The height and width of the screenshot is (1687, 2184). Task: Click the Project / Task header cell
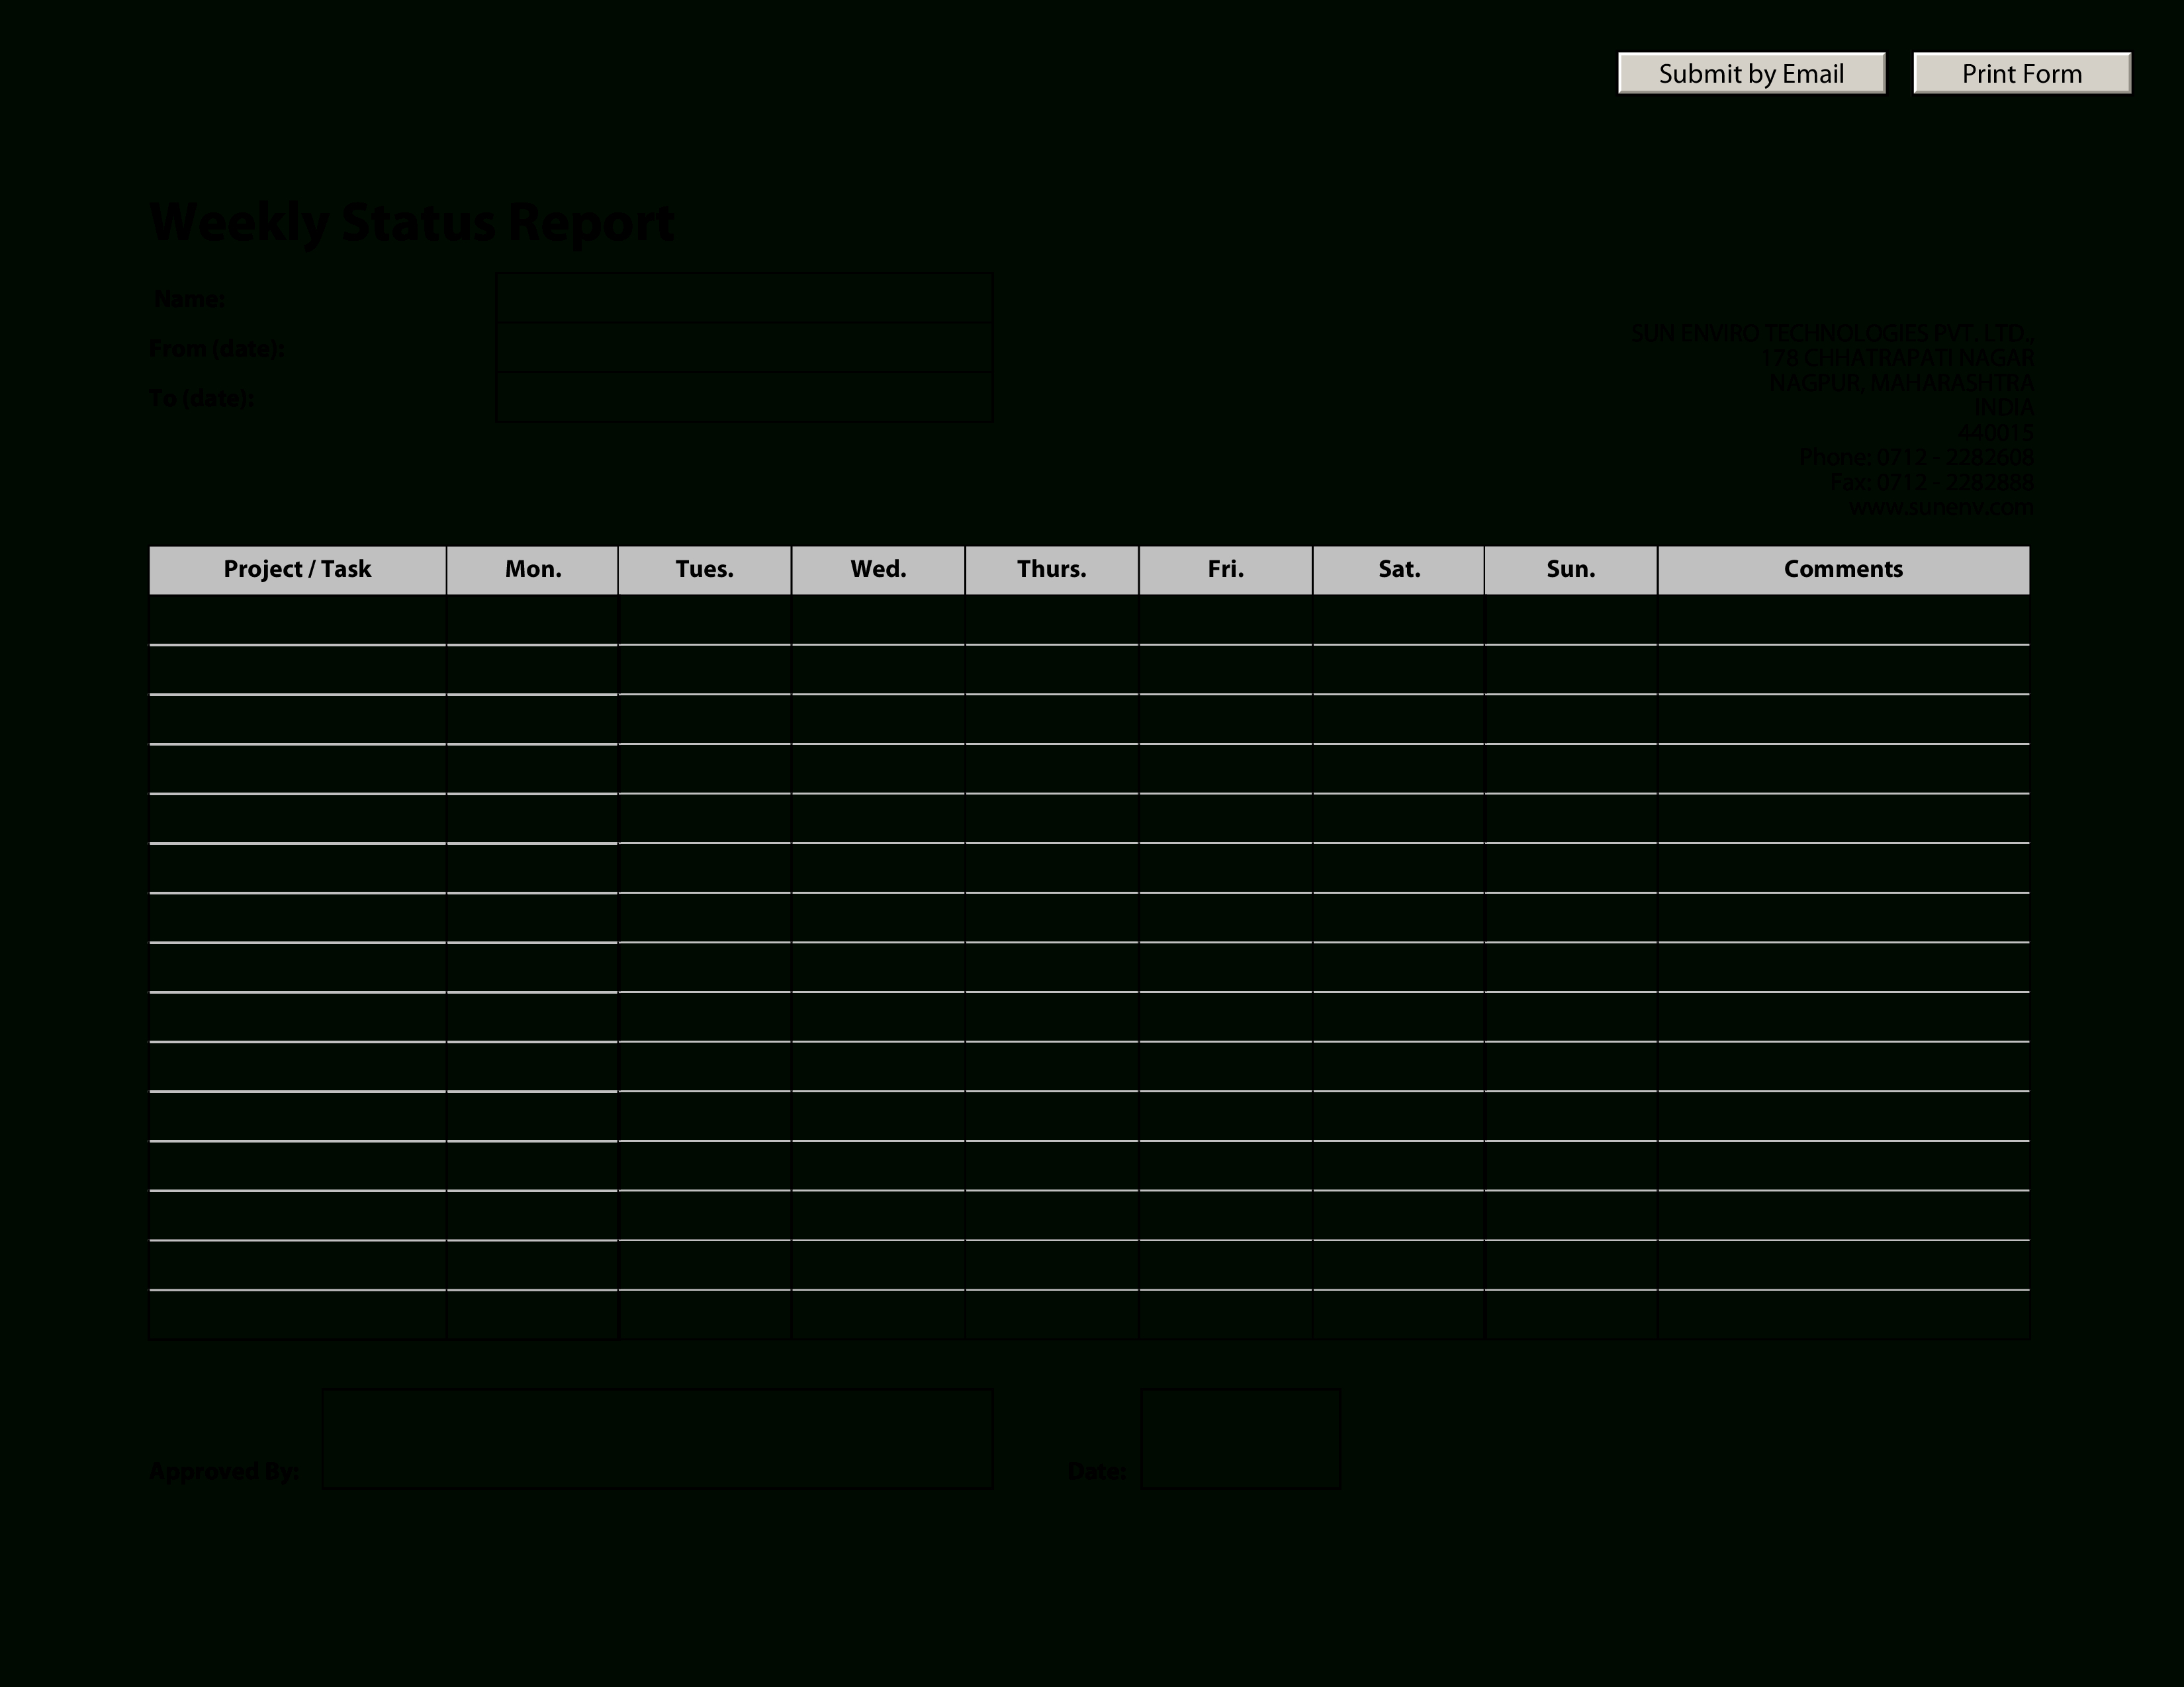coord(298,567)
